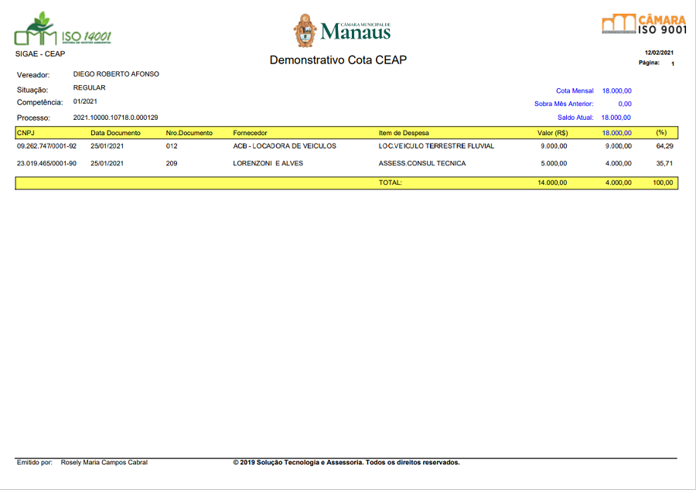Click the Sobra Mês Anterior label

click(x=564, y=104)
